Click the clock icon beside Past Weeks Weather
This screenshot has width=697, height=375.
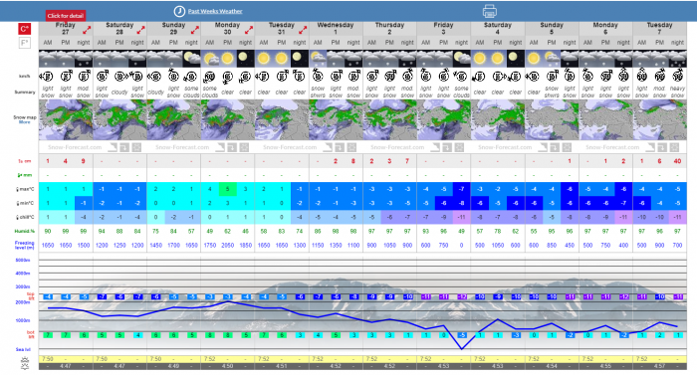point(179,11)
